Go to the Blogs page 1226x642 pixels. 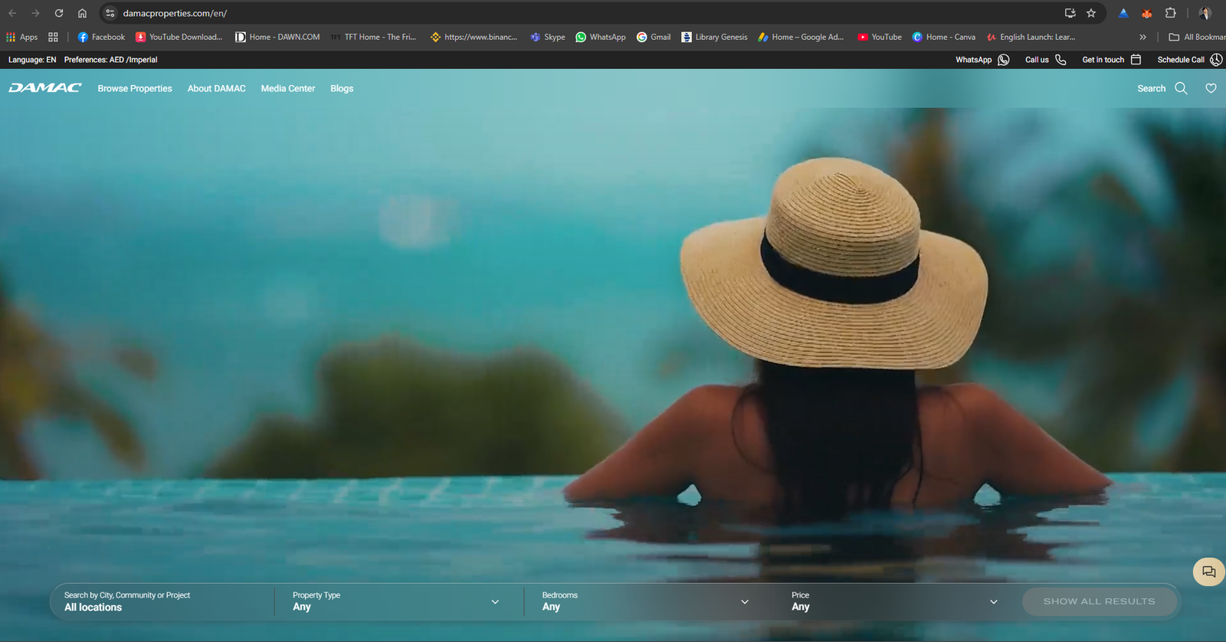pos(342,89)
